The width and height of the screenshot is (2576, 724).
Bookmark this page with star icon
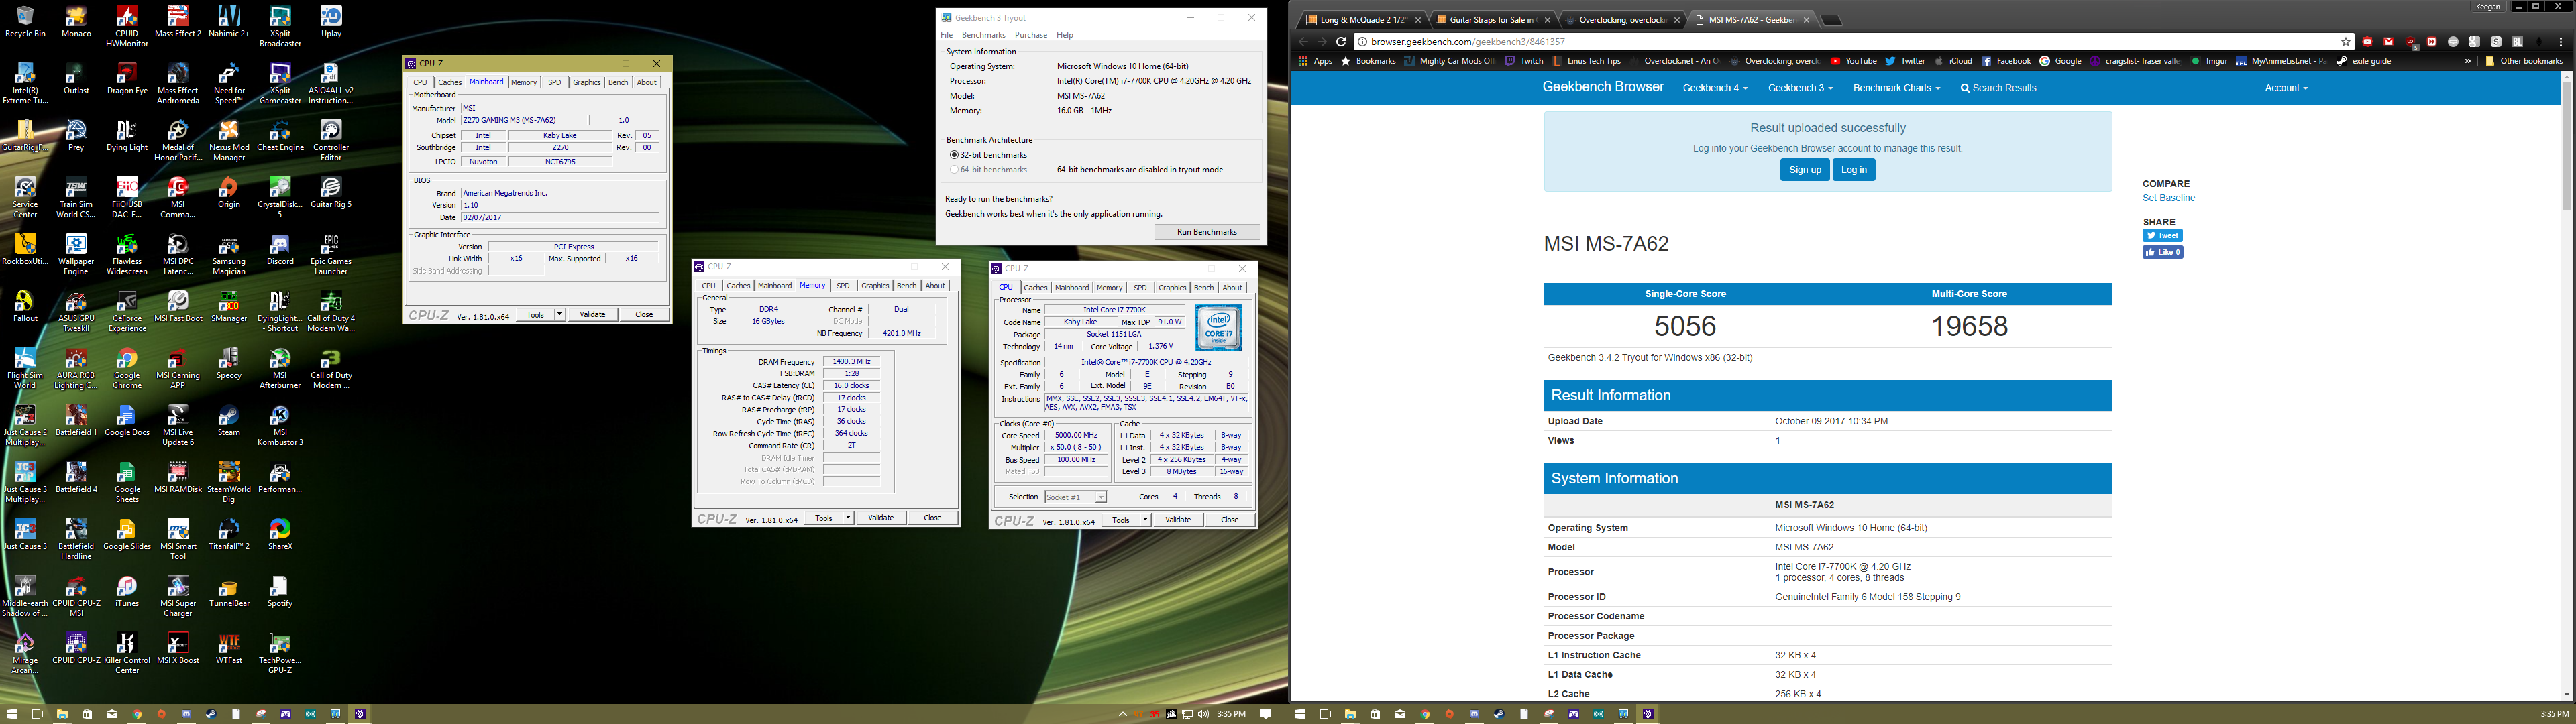(2346, 42)
